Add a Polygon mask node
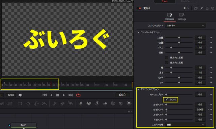 pos(36,104)
